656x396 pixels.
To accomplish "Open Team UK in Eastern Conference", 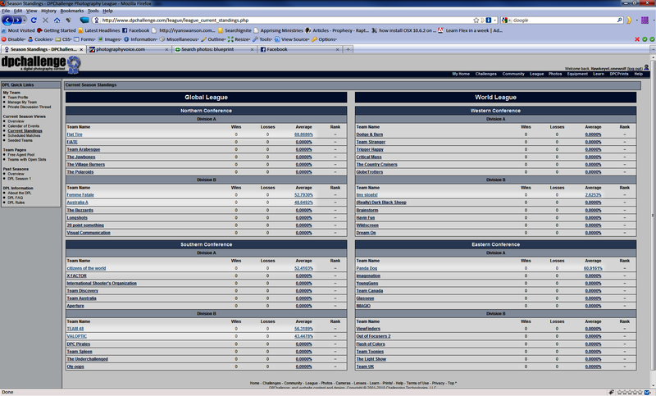I will pos(365,366).
